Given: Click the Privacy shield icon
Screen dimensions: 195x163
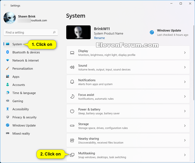Looking at the screenshot, I should point(8,117).
